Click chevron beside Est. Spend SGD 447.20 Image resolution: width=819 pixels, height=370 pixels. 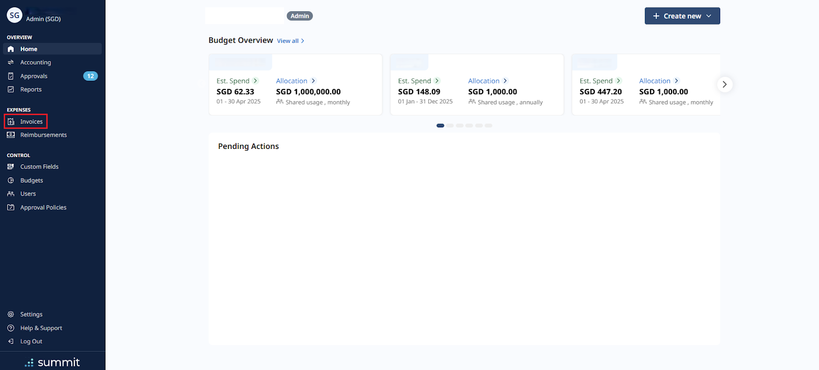[x=619, y=81]
